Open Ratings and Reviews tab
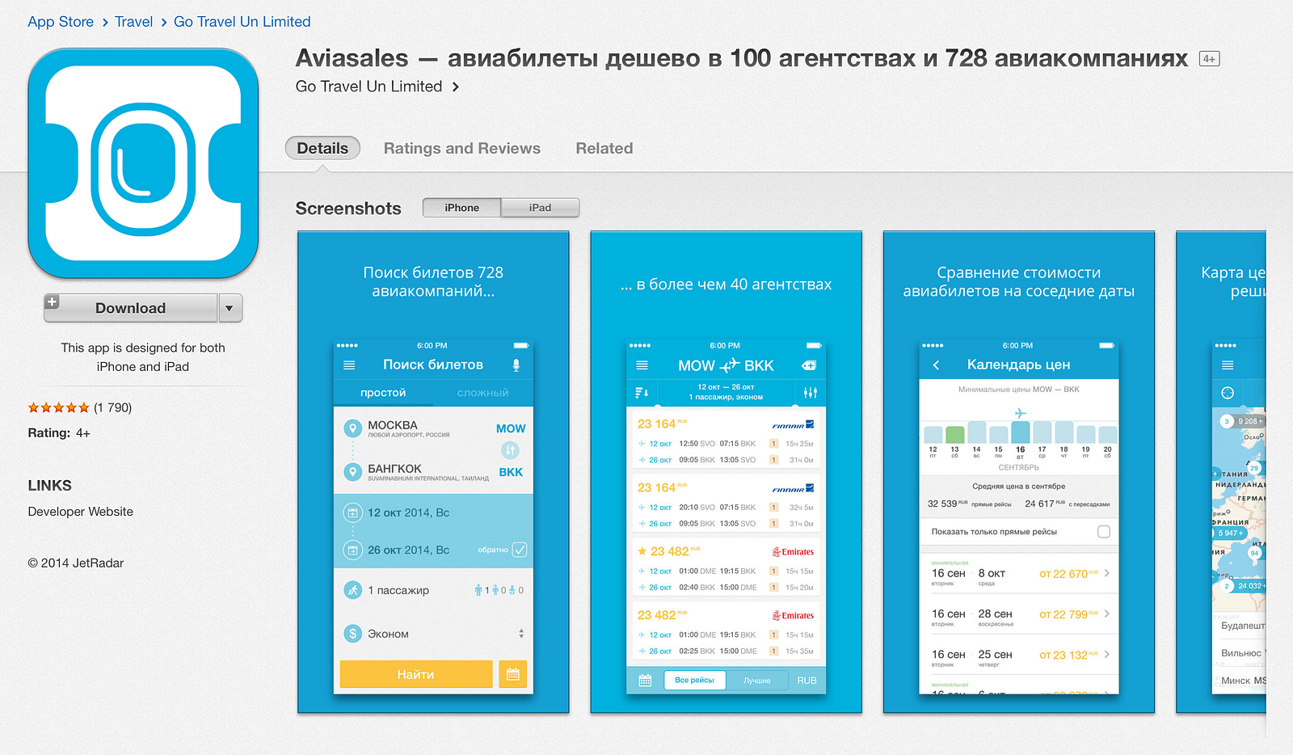 click(x=462, y=149)
